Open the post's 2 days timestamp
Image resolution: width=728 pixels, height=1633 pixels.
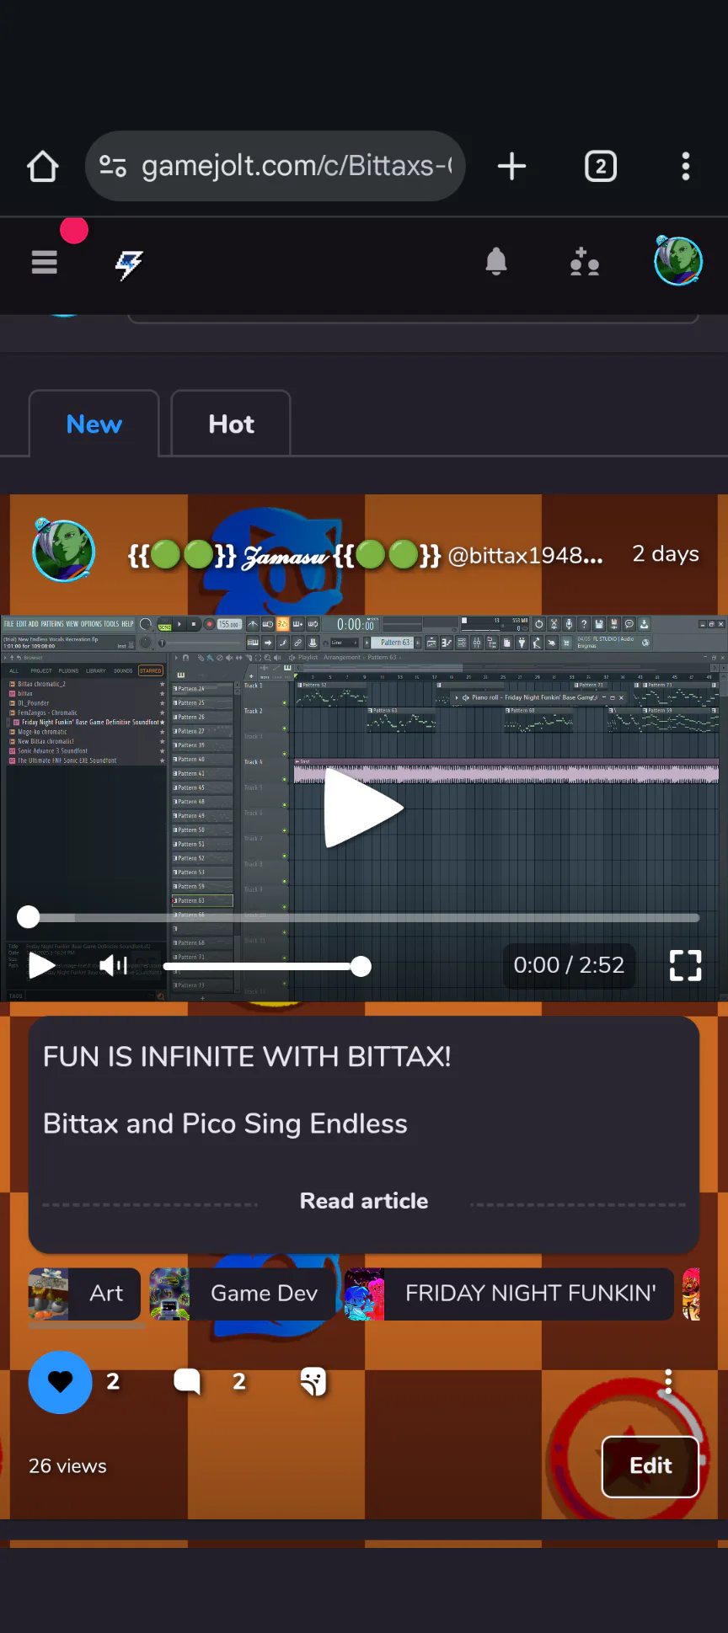click(666, 554)
